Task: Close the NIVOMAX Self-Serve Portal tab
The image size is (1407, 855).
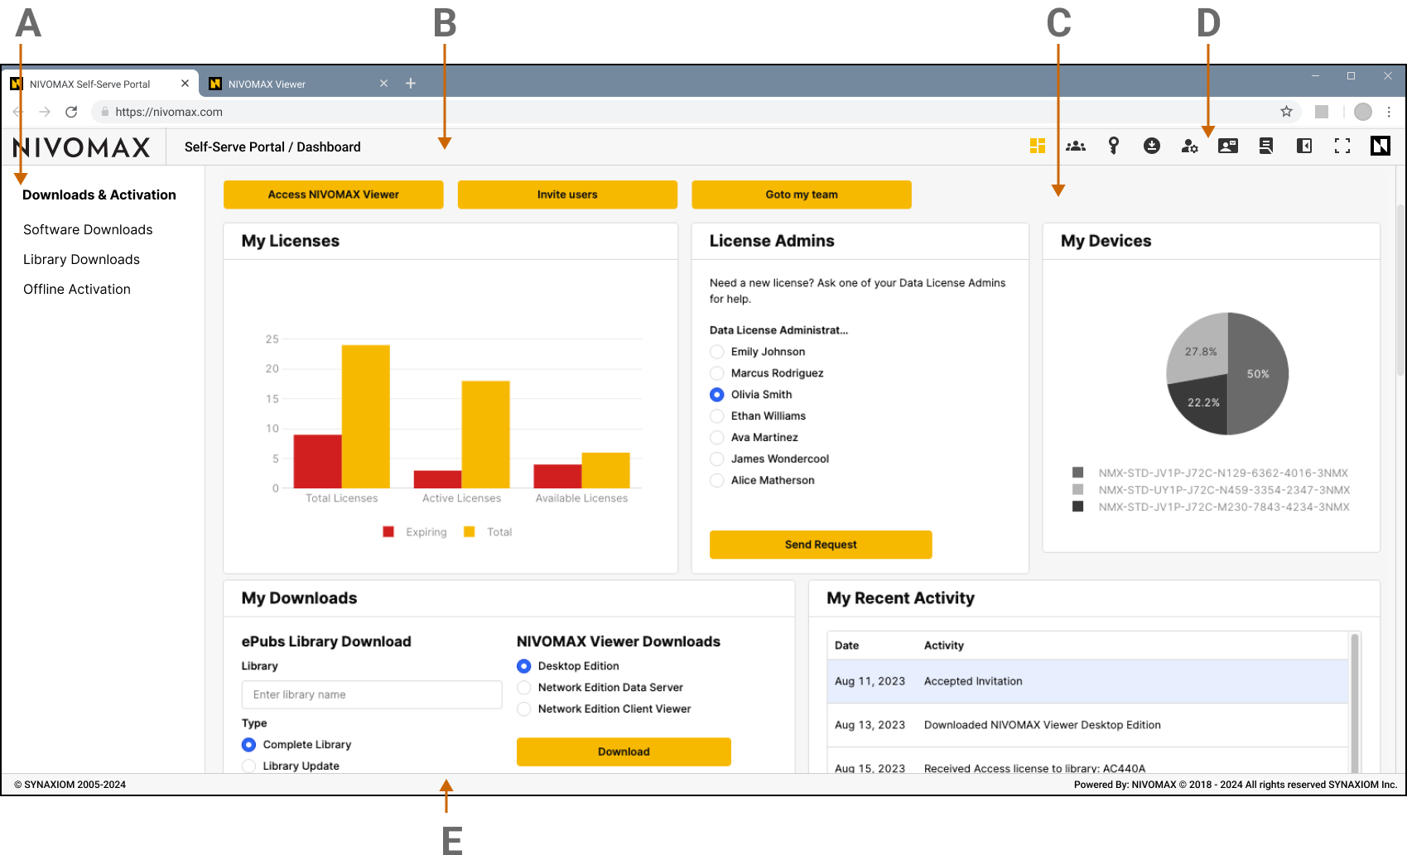Action: pyautogui.click(x=185, y=83)
